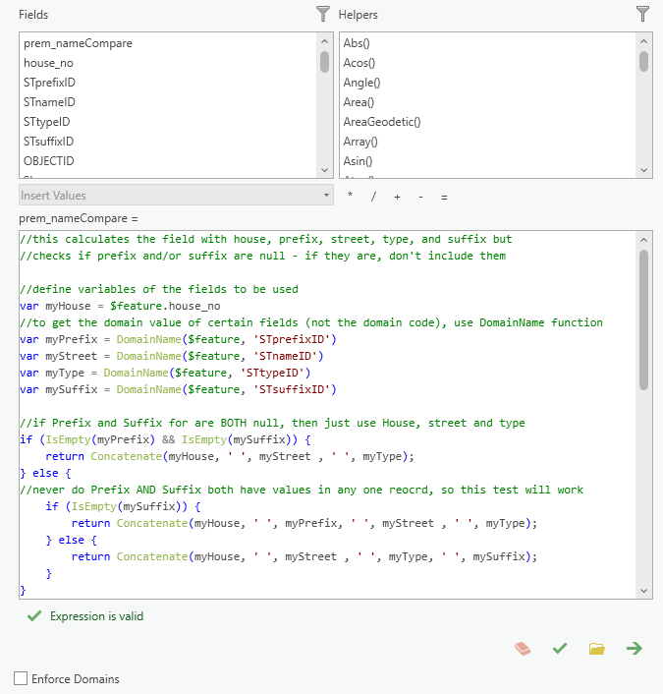The width and height of the screenshot is (663, 694).
Task: Click the Fields filter funnel icon
Action: click(323, 14)
